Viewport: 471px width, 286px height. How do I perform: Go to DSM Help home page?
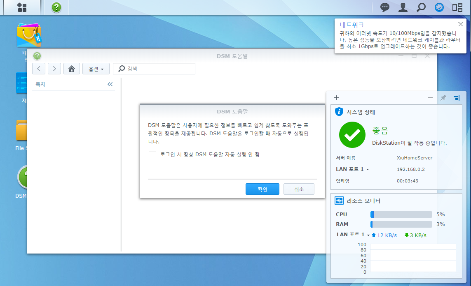[71, 69]
